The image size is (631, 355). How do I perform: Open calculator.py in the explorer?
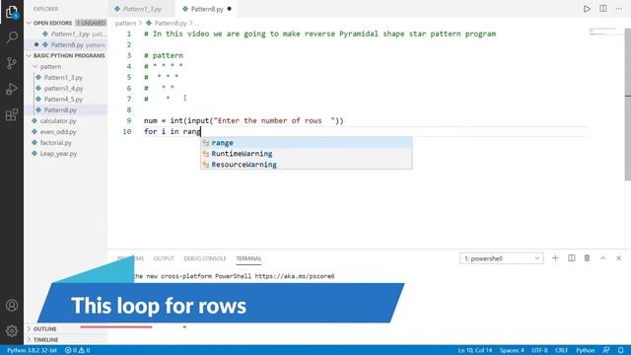click(58, 120)
